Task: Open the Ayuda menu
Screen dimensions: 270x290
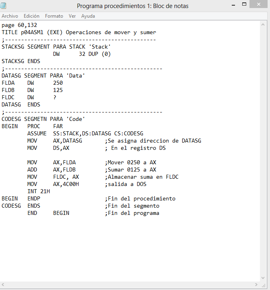Action: tap(88, 16)
